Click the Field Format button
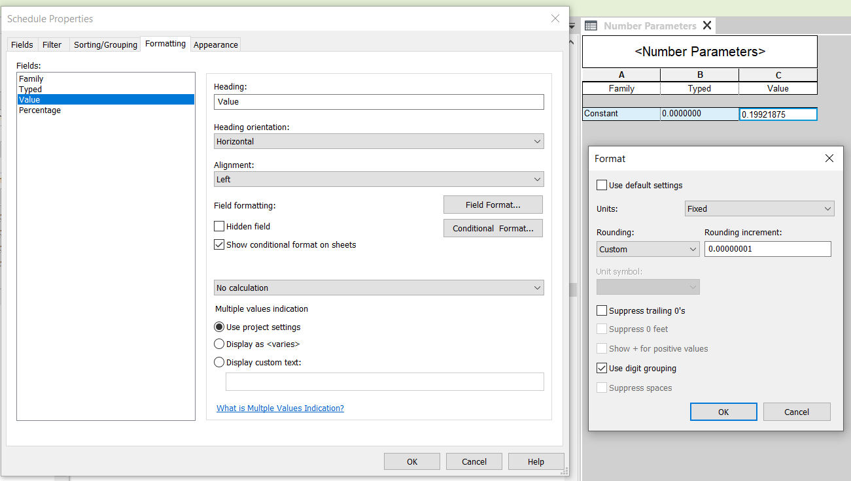The height and width of the screenshot is (481, 851). 493,205
